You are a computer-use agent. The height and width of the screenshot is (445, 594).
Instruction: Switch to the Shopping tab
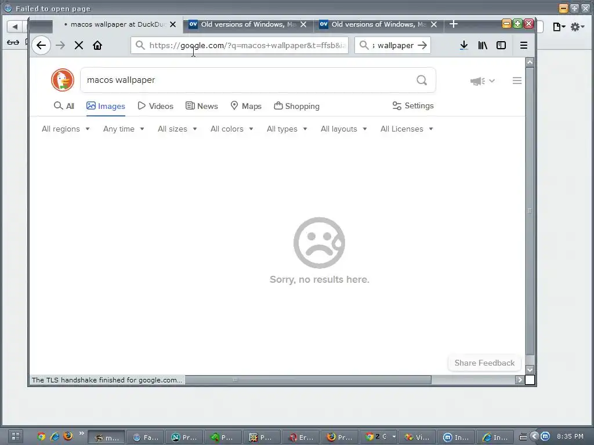296,107
